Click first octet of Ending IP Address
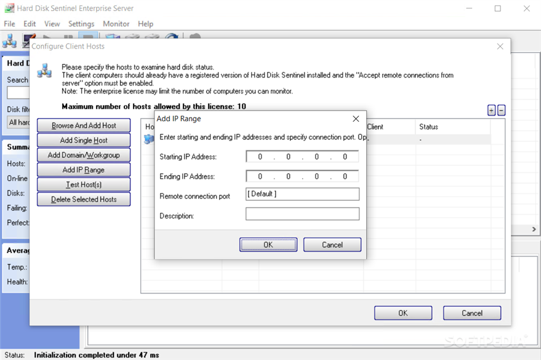This screenshot has height=360, width=541. (260, 177)
